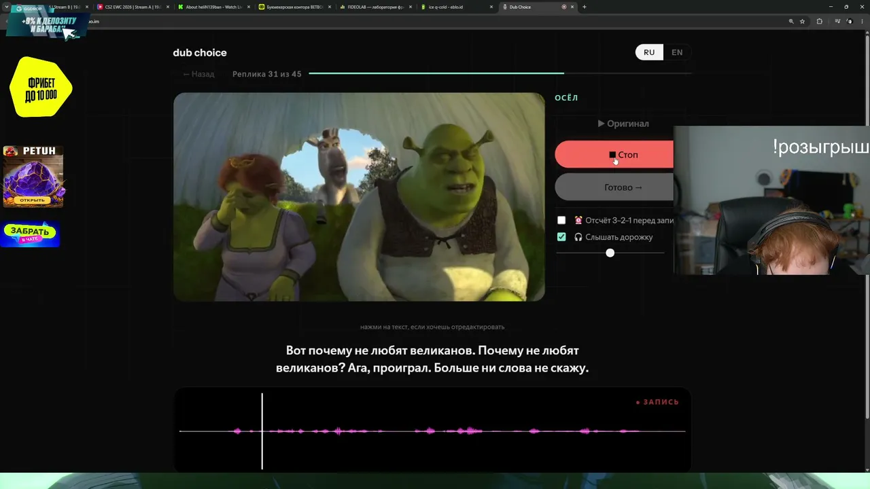This screenshot has height=489, width=870.
Task: Close the Dub Choice tab
Action: (x=572, y=7)
